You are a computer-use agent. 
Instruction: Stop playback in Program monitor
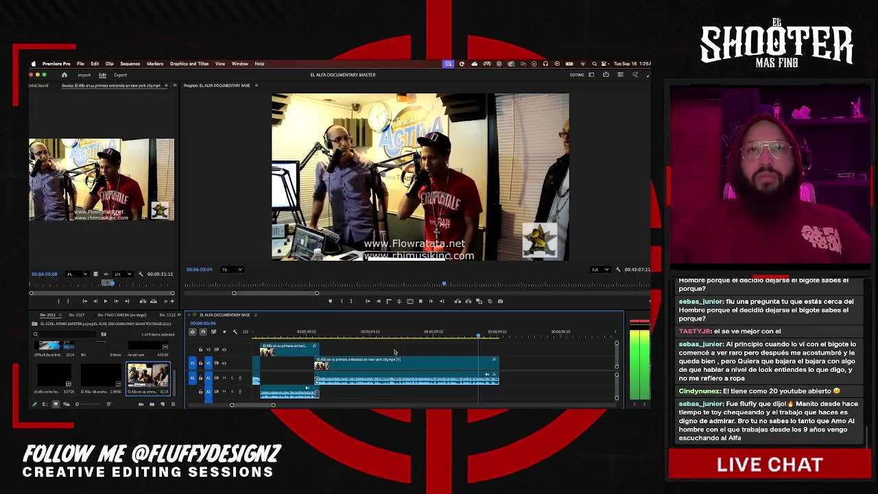click(420, 301)
